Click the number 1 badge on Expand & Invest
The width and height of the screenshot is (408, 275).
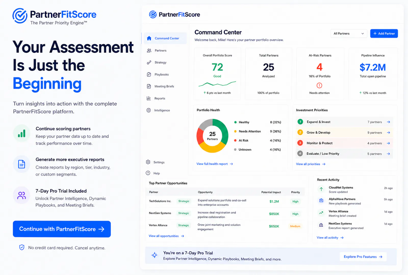click(x=300, y=122)
